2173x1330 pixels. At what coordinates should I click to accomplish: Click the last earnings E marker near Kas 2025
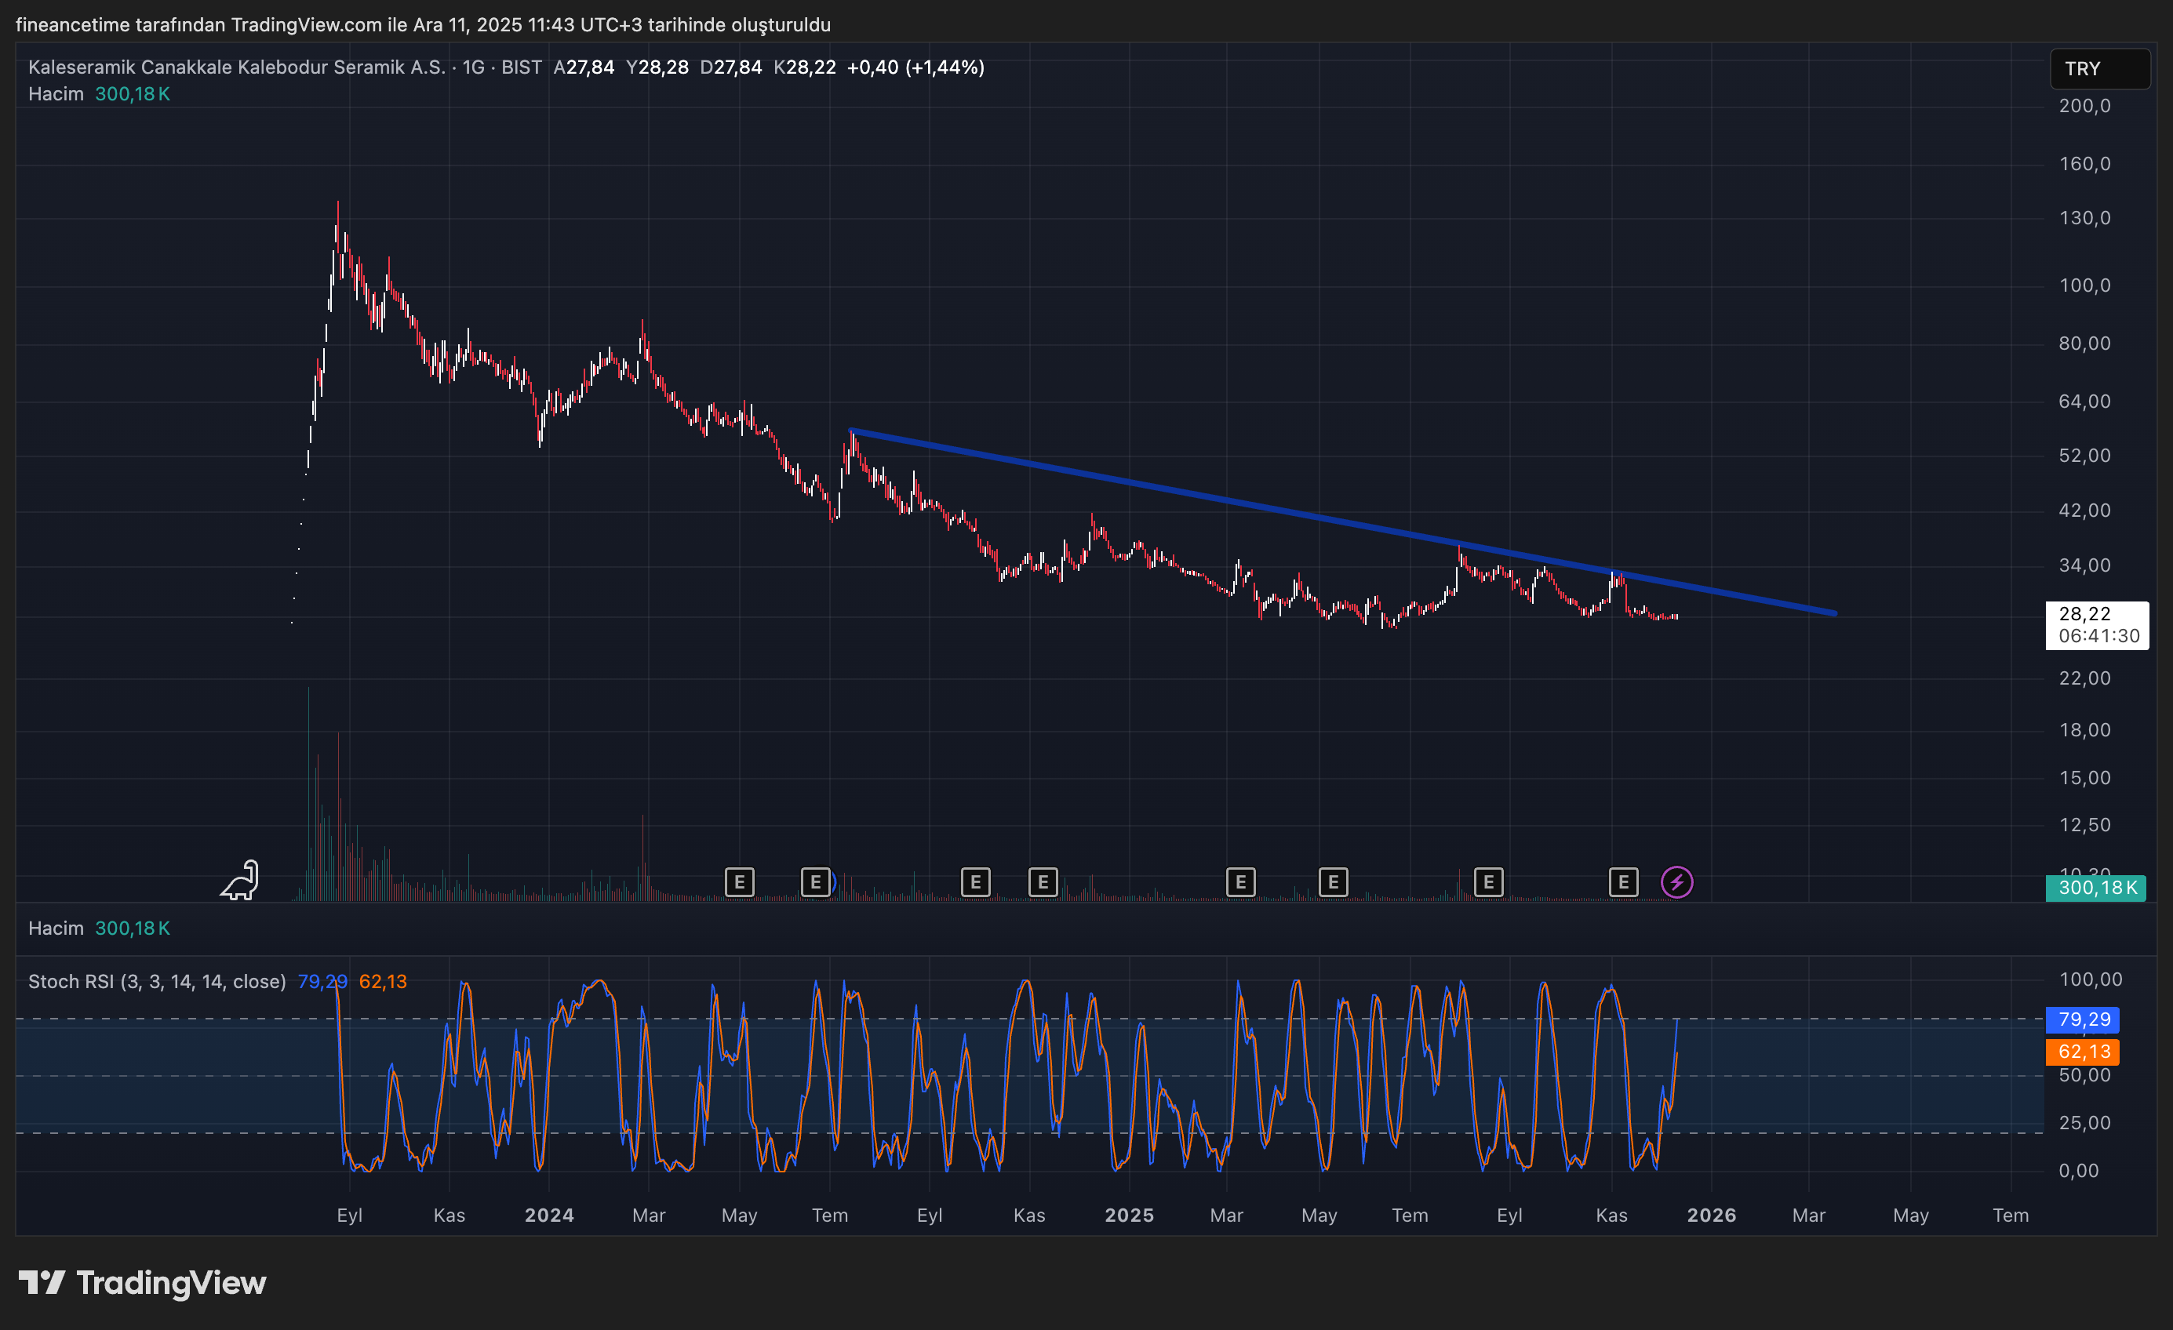1623,882
